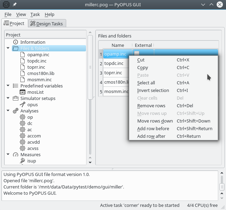Toggle External checkbox for opamp.inc row
The image size is (226, 210).
point(137,54)
